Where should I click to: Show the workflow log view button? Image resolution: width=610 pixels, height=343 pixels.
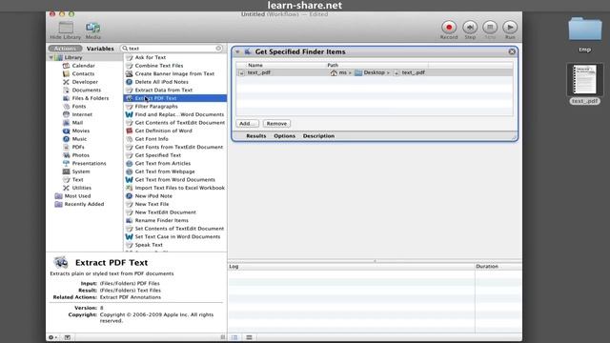pos(234,337)
